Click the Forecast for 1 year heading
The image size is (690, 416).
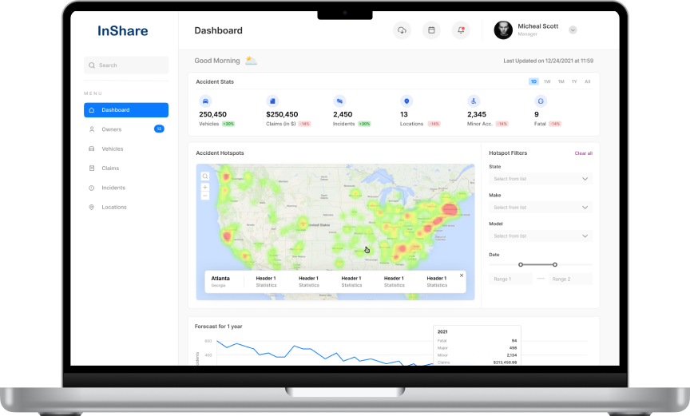pyautogui.click(x=218, y=327)
